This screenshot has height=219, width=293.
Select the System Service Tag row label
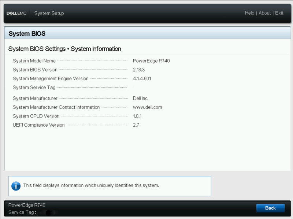point(34,88)
